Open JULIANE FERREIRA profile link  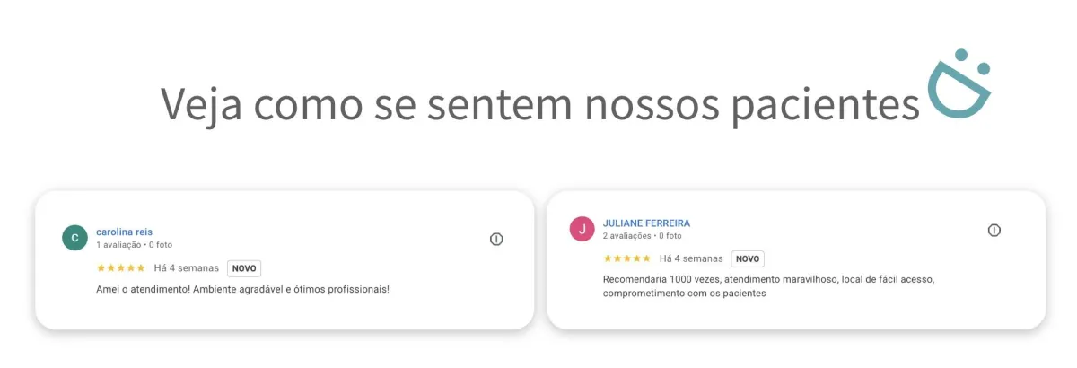tap(646, 223)
